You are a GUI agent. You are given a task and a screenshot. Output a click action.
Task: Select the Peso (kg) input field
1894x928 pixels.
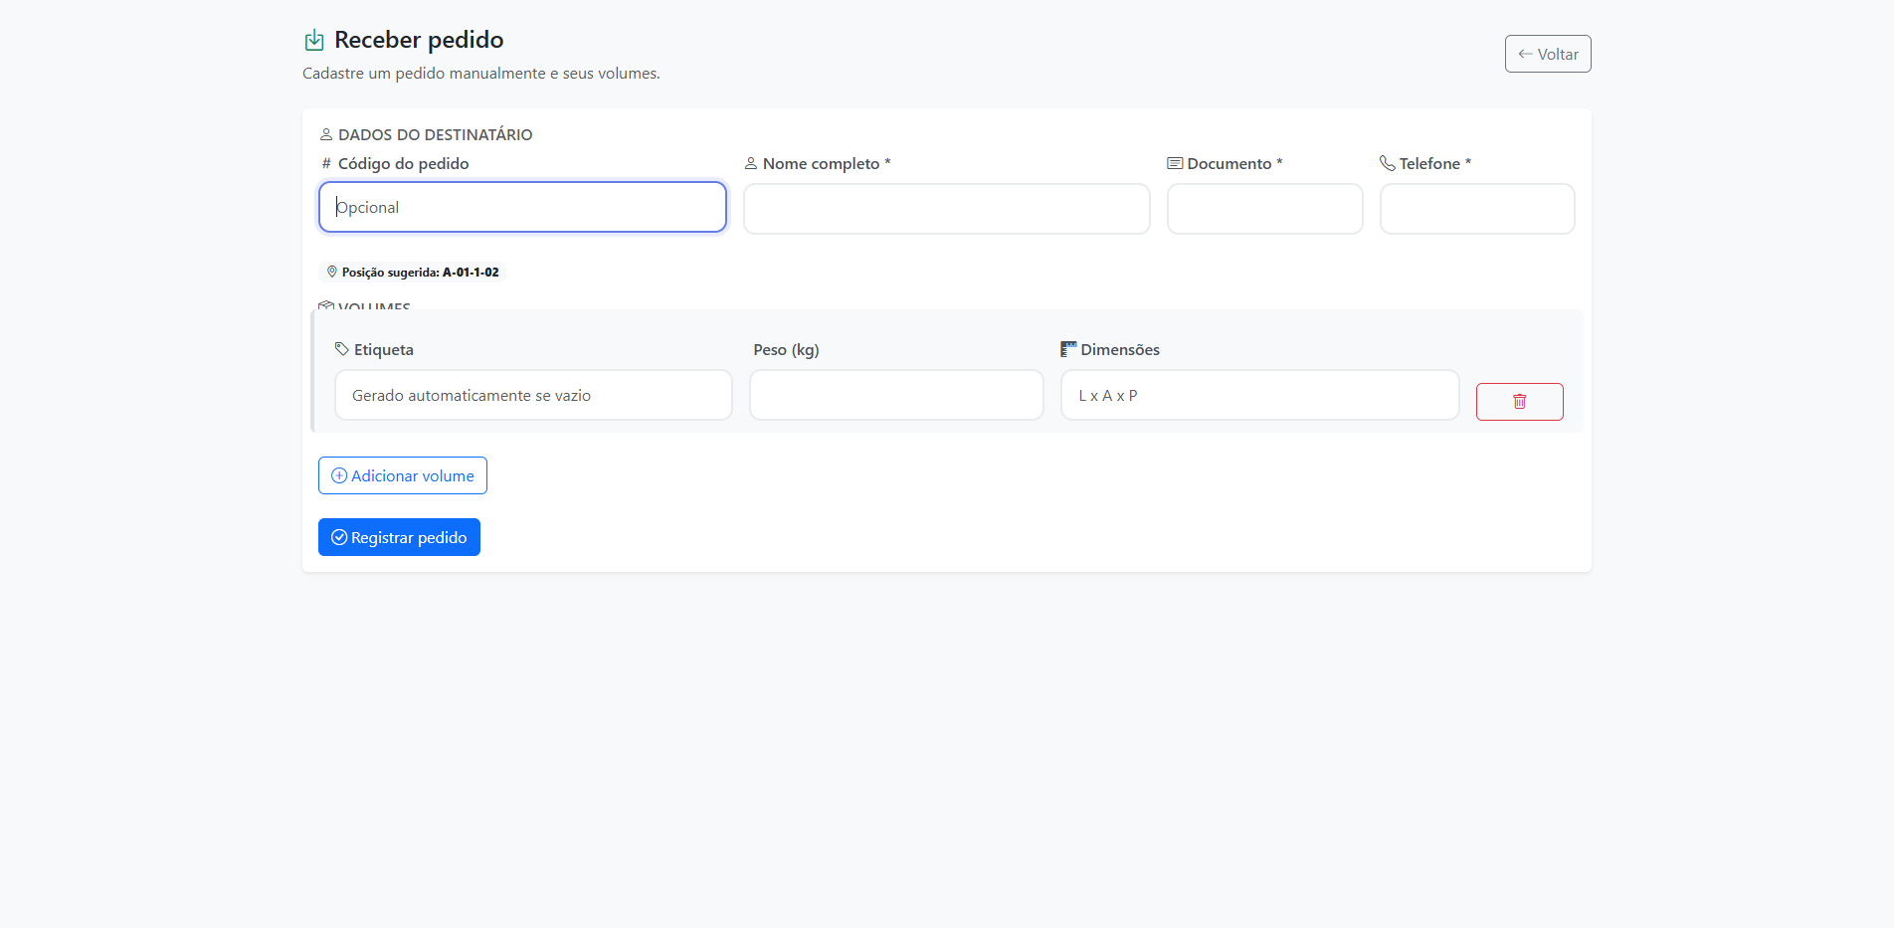coord(895,395)
